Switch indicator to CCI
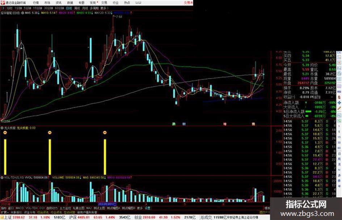Viewport: 342px width, 220px height. pos(42,208)
